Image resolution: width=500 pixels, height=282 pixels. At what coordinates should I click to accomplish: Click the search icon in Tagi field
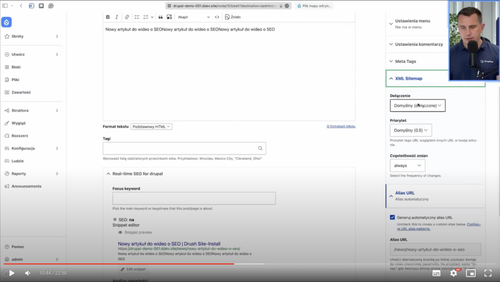pyautogui.click(x=260, y=148)
